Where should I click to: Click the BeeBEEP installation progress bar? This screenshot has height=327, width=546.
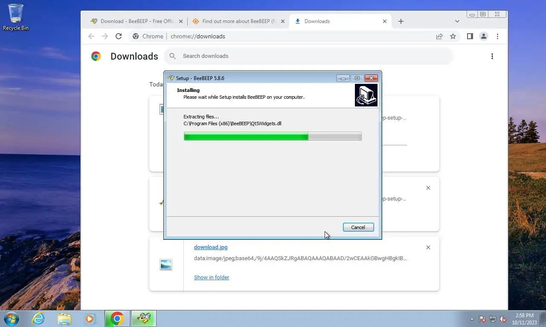tap(273, 136)
